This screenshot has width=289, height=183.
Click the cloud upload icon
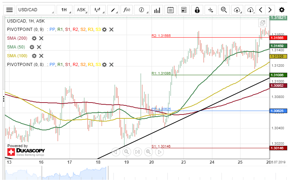[237, 10]
